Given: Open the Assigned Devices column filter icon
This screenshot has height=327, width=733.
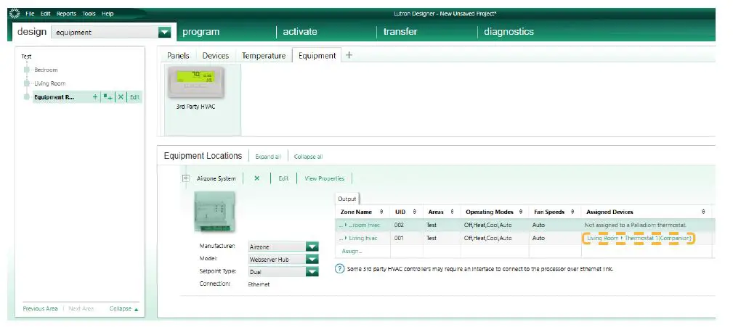Looking at the screenshot, I should tap(703, 212).
